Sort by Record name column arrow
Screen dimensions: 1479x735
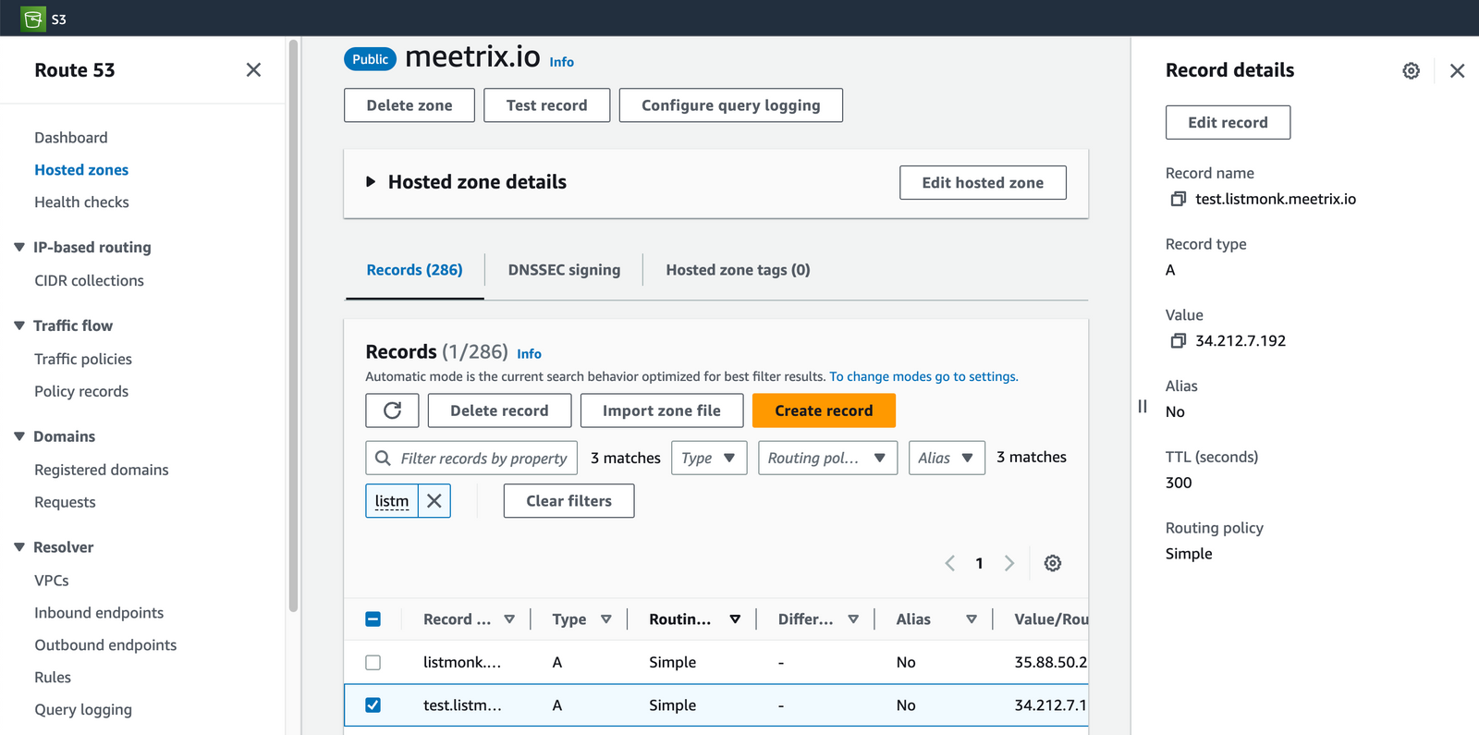point(509,619)
